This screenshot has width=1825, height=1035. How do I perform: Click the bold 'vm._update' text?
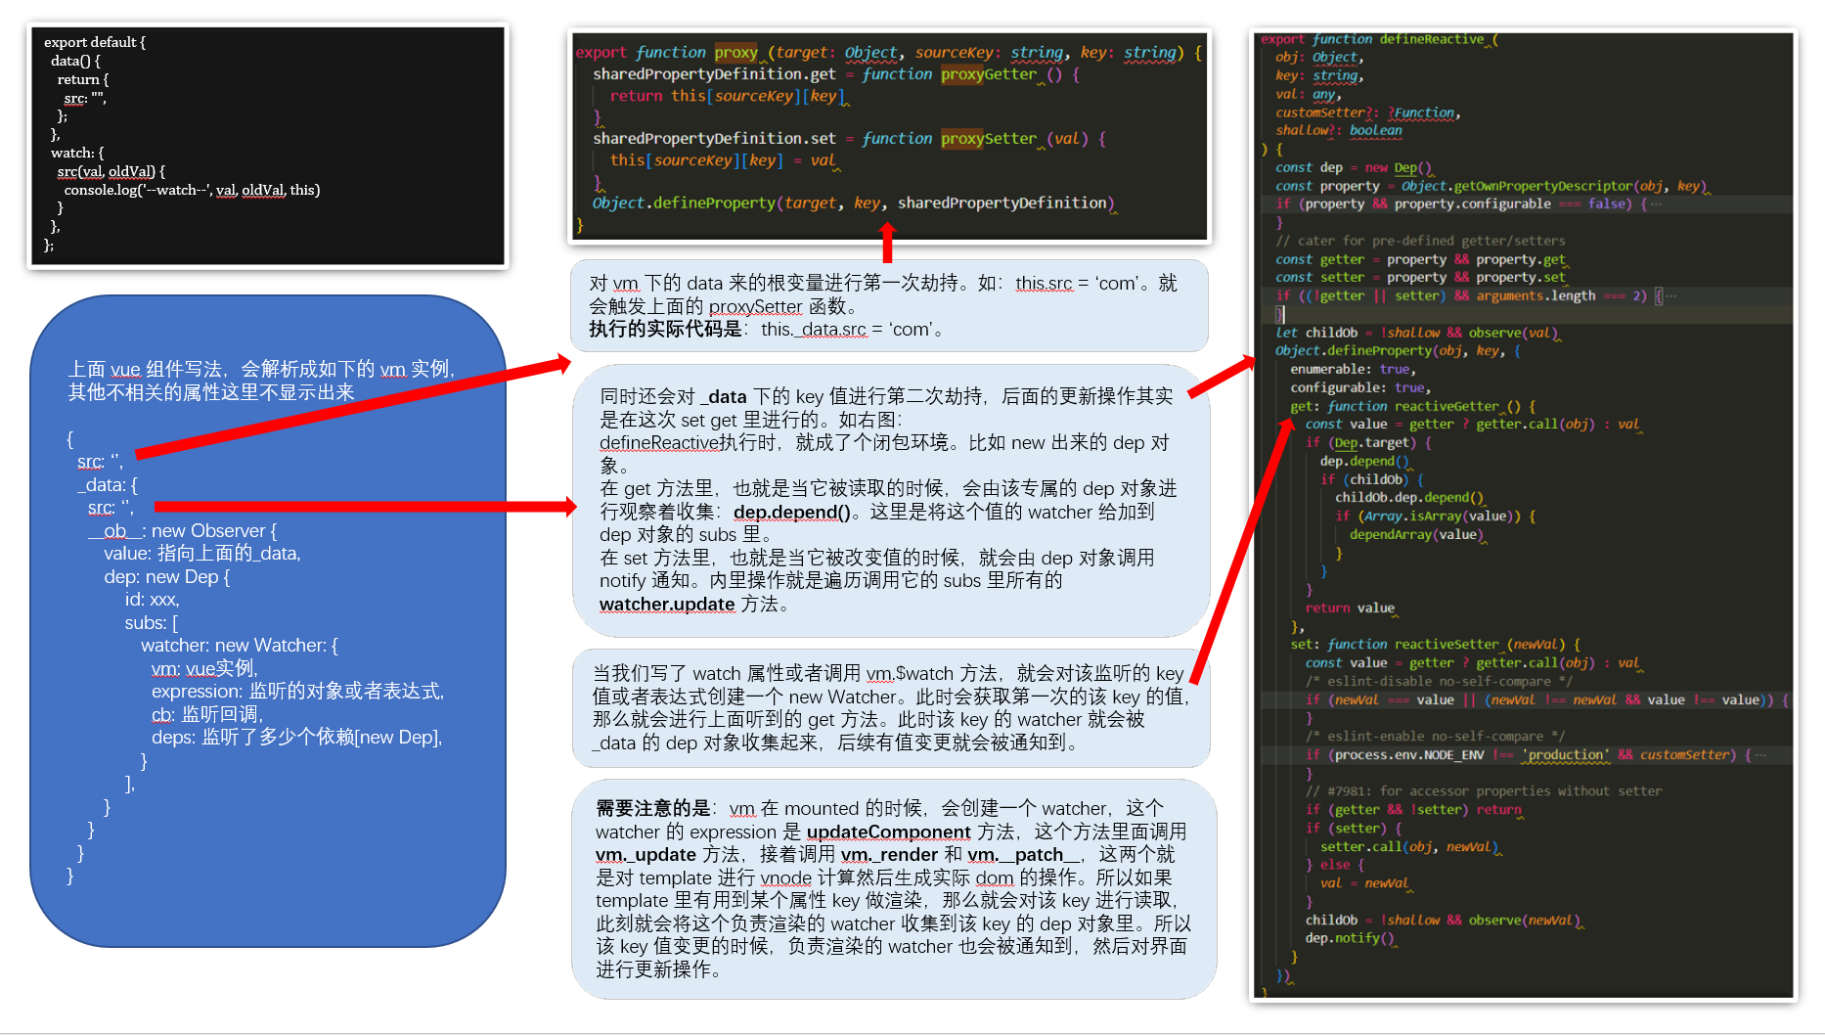[645, 854]
